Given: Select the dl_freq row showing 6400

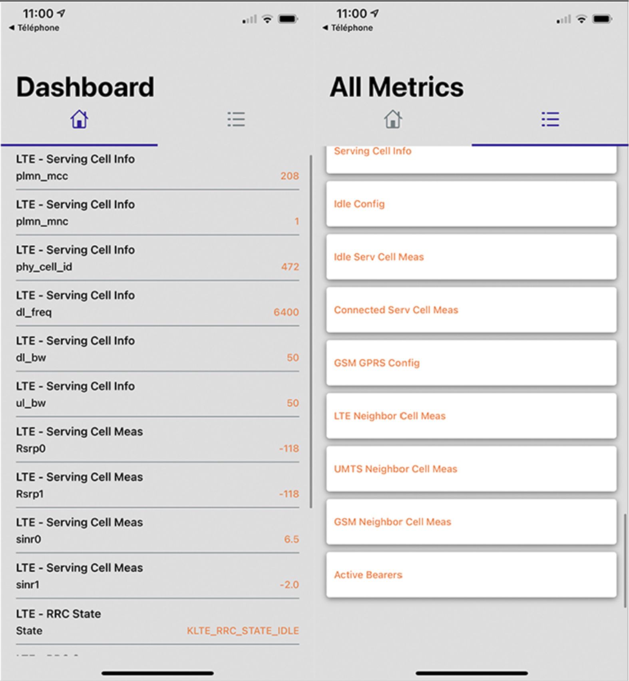Looking at the screenshot, I should point(157,304).
